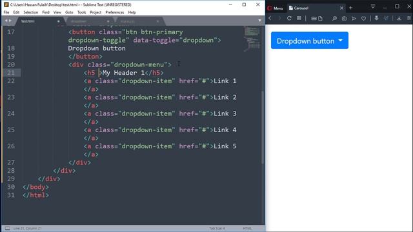
Task: Open the Project menu
Action: [96, 12]
